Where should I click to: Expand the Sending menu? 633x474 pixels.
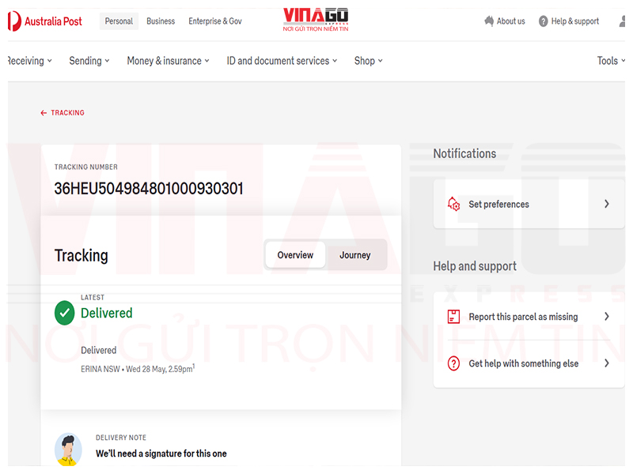pos(89,61)
